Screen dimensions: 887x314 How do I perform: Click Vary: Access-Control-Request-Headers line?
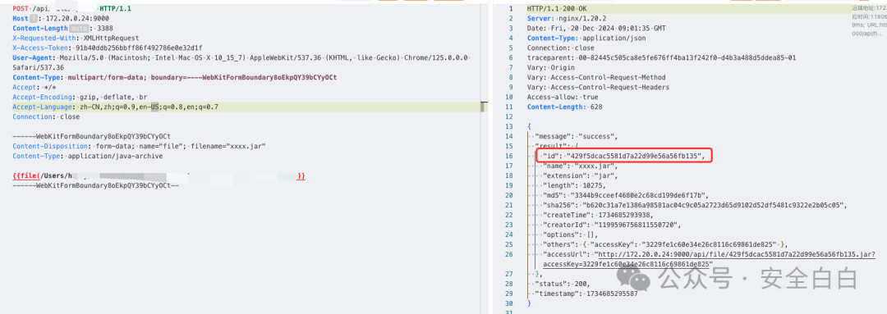point(597,87)
